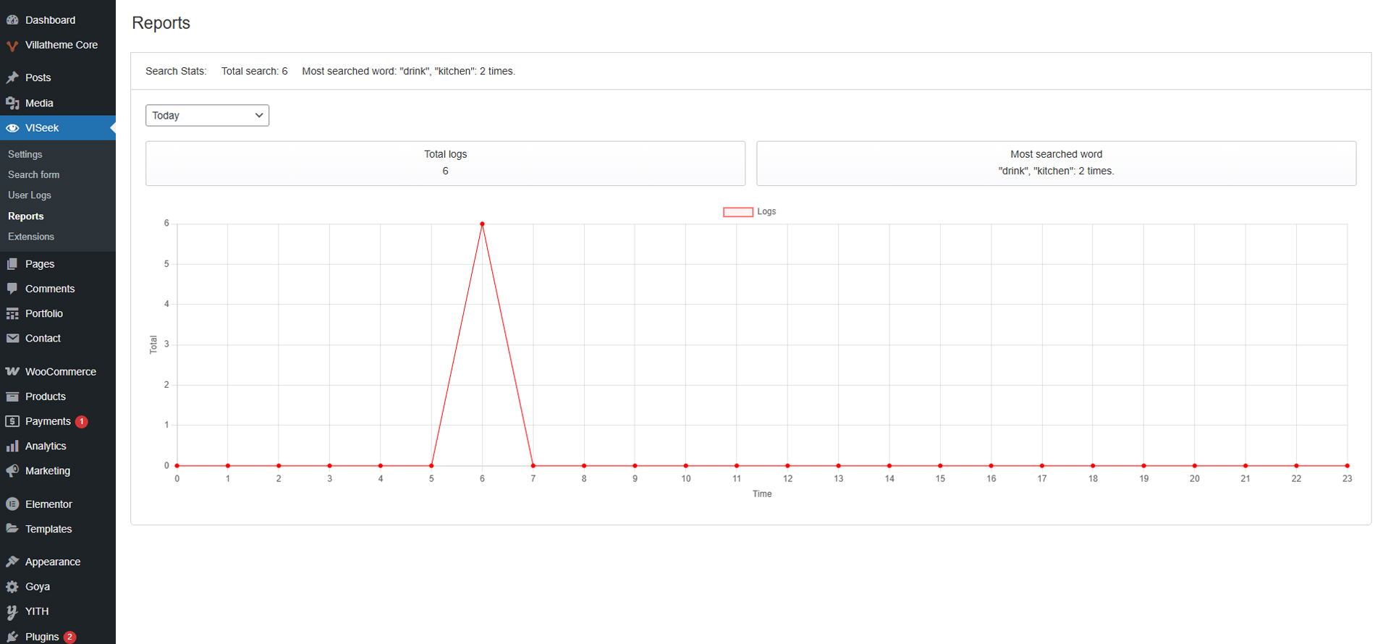Click the Goya gear icon
Image resolution: width=1375 pixels, height=644 pixels.
[x=12, y=587]
